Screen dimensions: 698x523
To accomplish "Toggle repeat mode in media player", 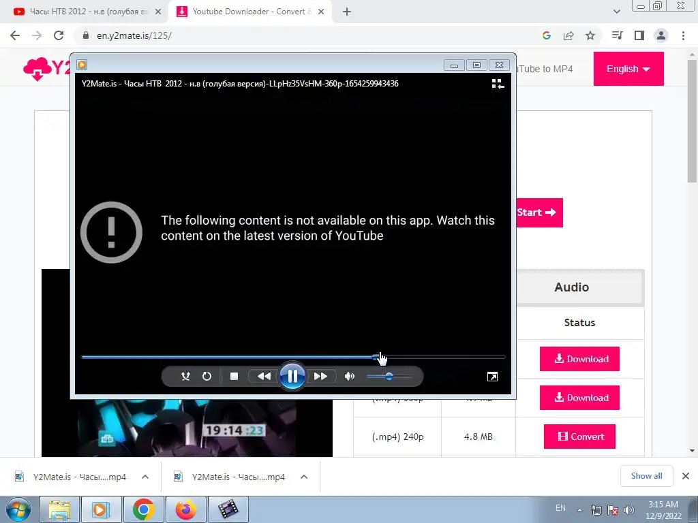I will coord(207,376).
